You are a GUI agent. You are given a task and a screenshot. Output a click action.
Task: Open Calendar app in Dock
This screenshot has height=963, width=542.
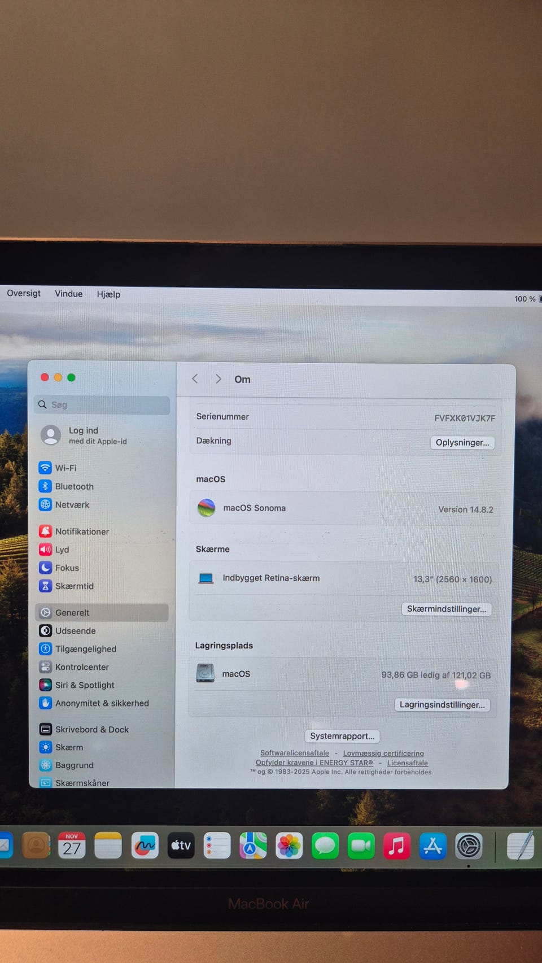(x=72, y=846)
